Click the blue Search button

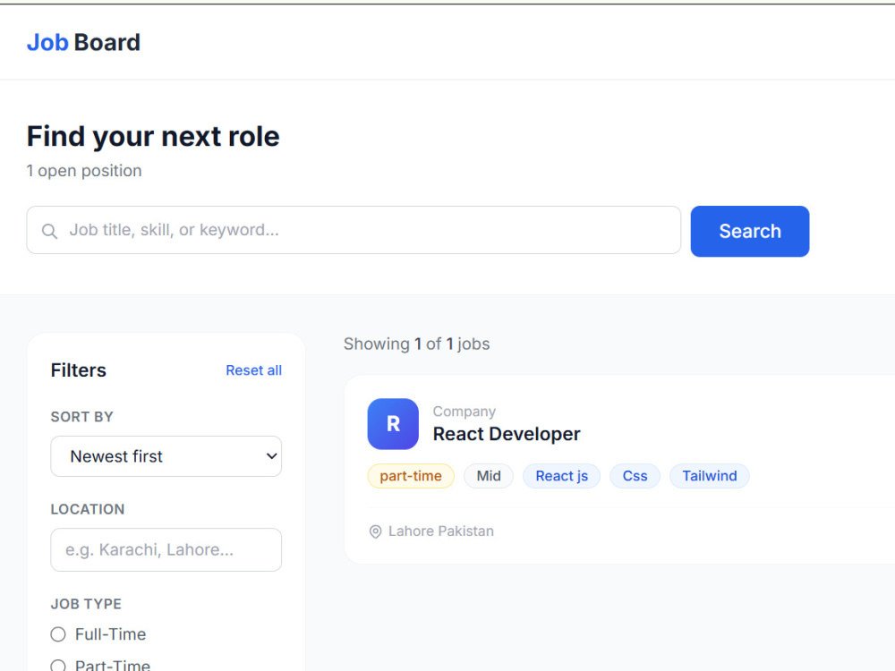coord(749,231)
